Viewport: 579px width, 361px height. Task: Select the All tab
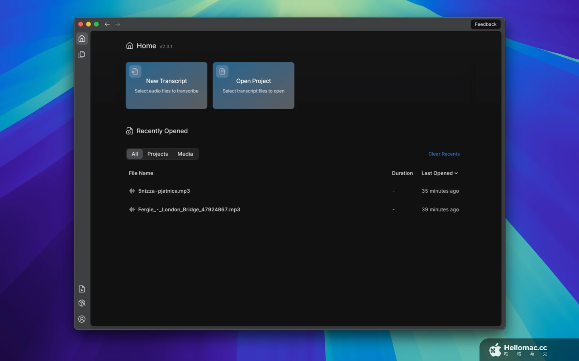[x=135, y=154]
